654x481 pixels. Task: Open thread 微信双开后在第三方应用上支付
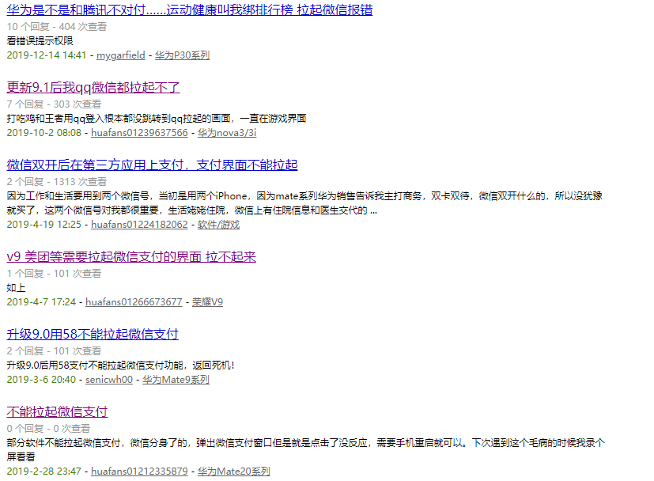[152, 165]
